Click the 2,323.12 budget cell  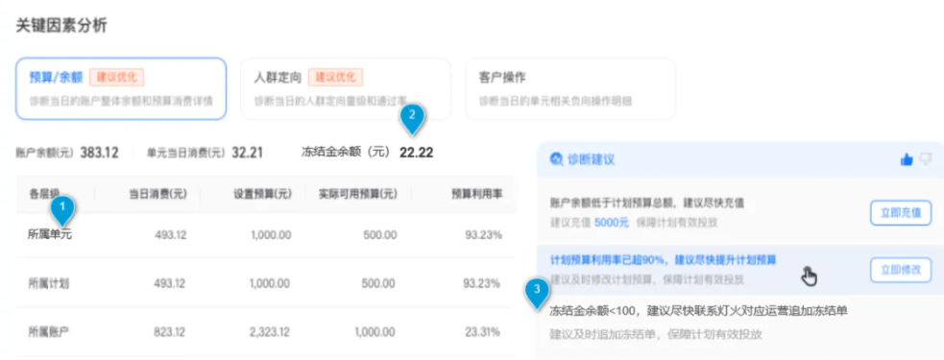269,332
